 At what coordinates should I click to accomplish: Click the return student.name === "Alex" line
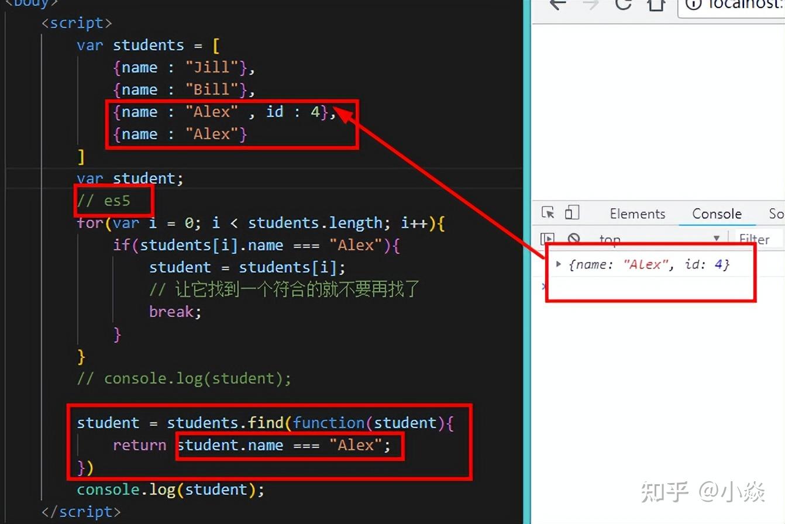tap(252, 445)
